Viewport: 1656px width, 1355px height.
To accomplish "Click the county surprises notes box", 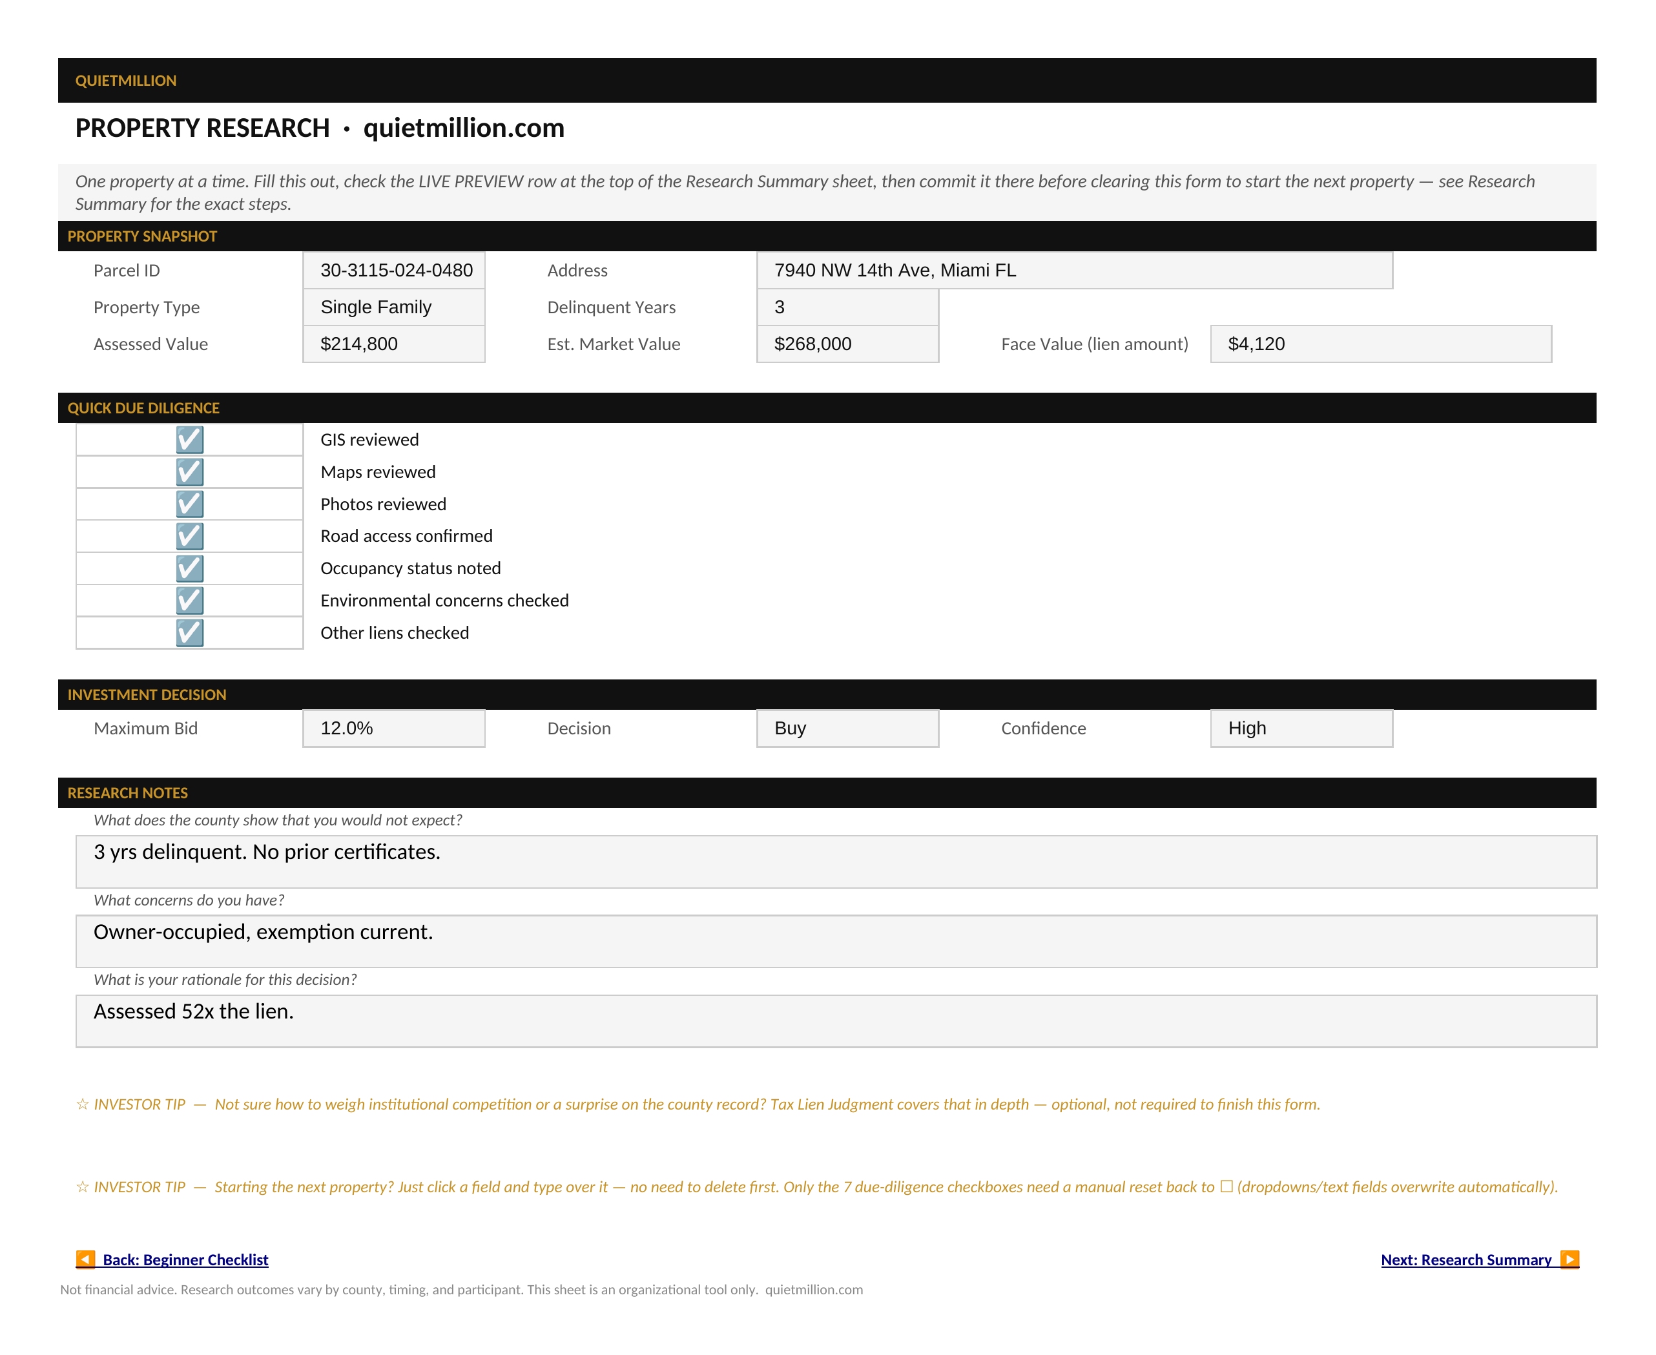I will (x=836, y=862).
